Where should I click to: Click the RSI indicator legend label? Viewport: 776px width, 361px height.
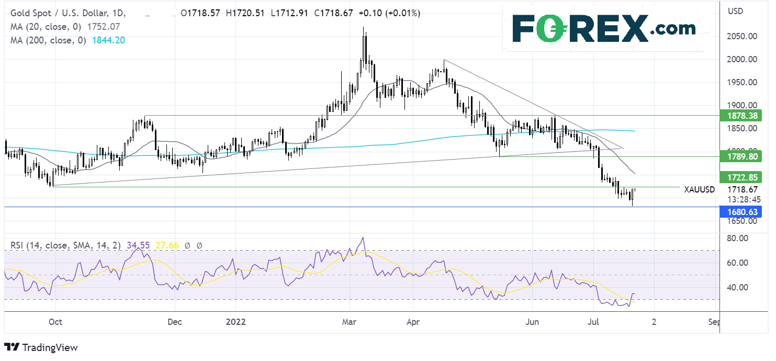point(65,245)
